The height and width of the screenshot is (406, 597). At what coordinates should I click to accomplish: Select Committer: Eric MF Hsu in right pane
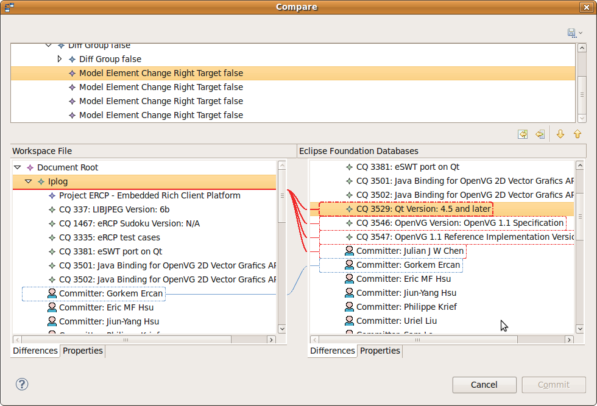click(403, 279)
